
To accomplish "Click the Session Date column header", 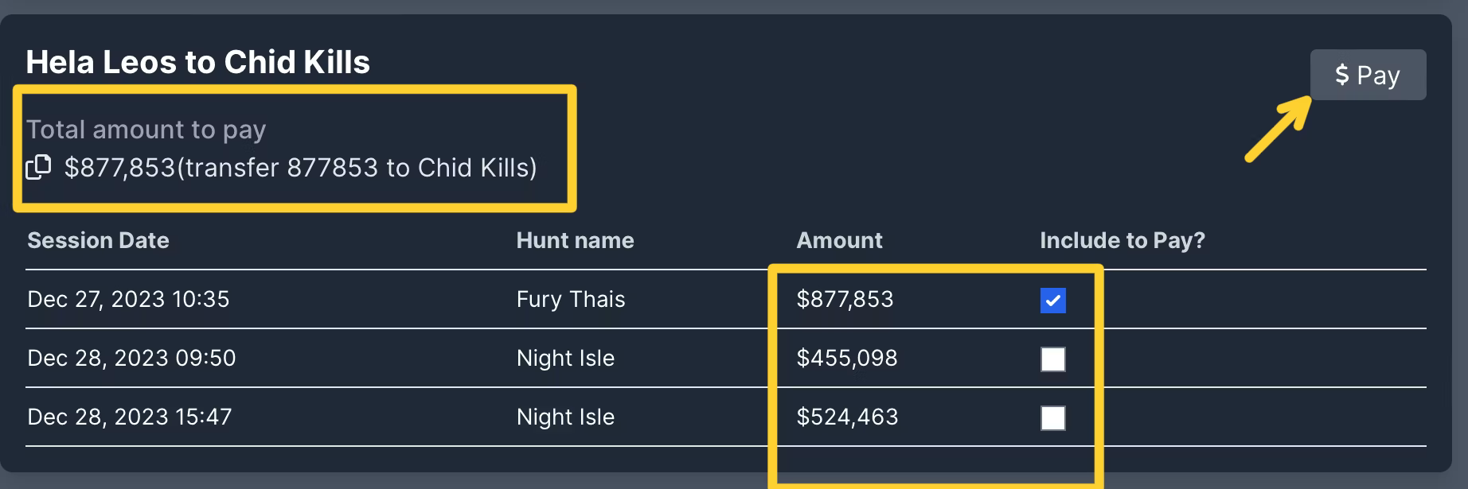I will coord(98,240).
